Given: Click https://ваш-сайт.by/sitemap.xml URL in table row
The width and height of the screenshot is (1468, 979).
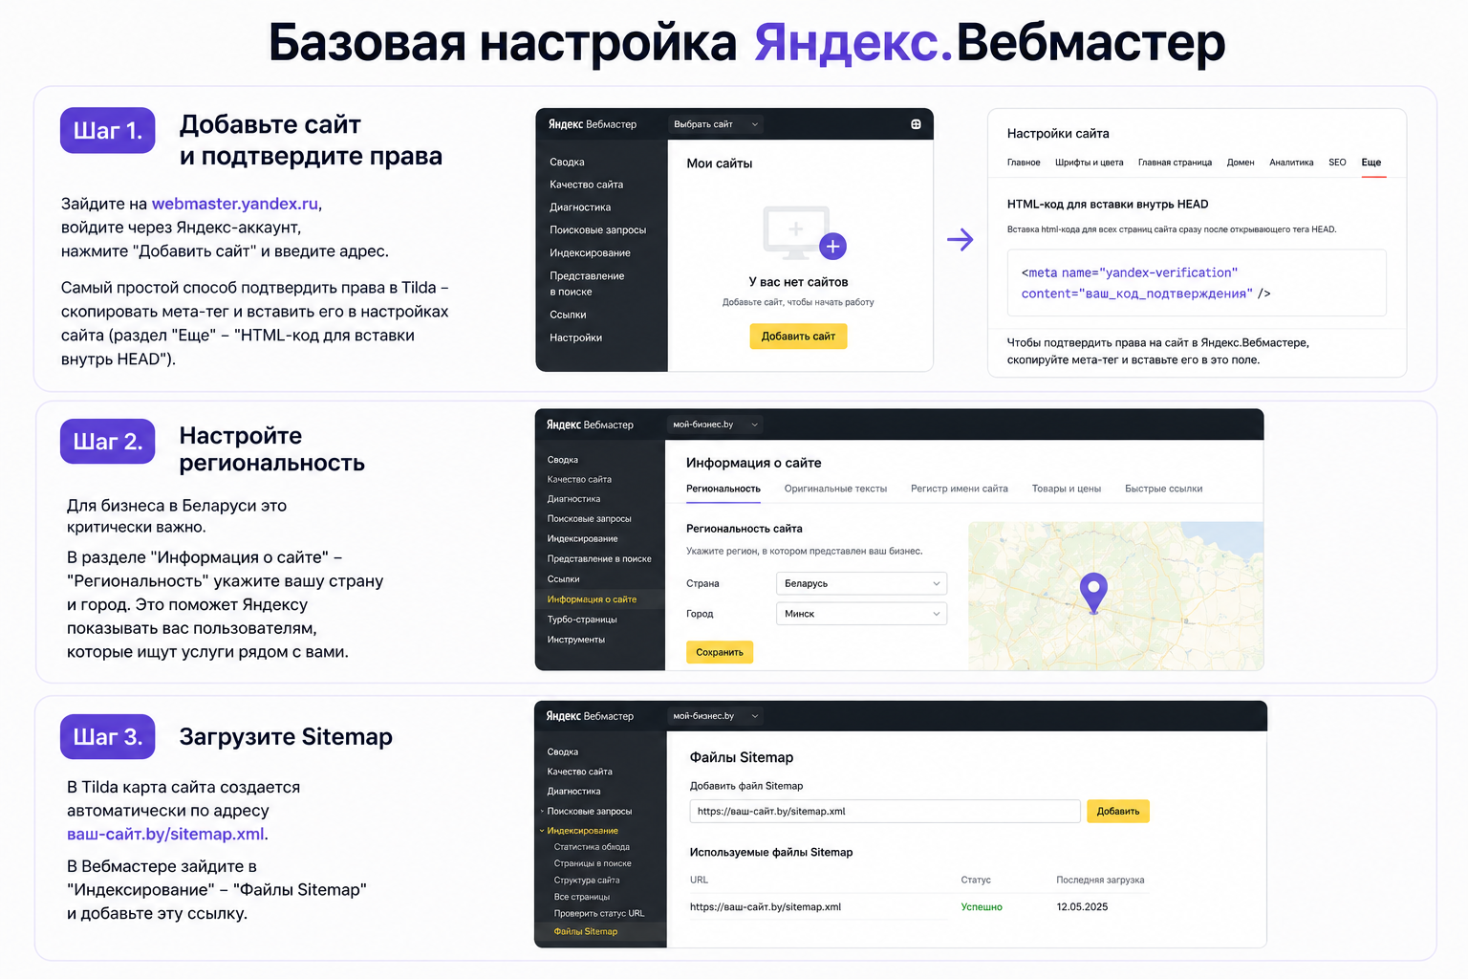Looking at the screenshot, I should click(x=766, y=907).
